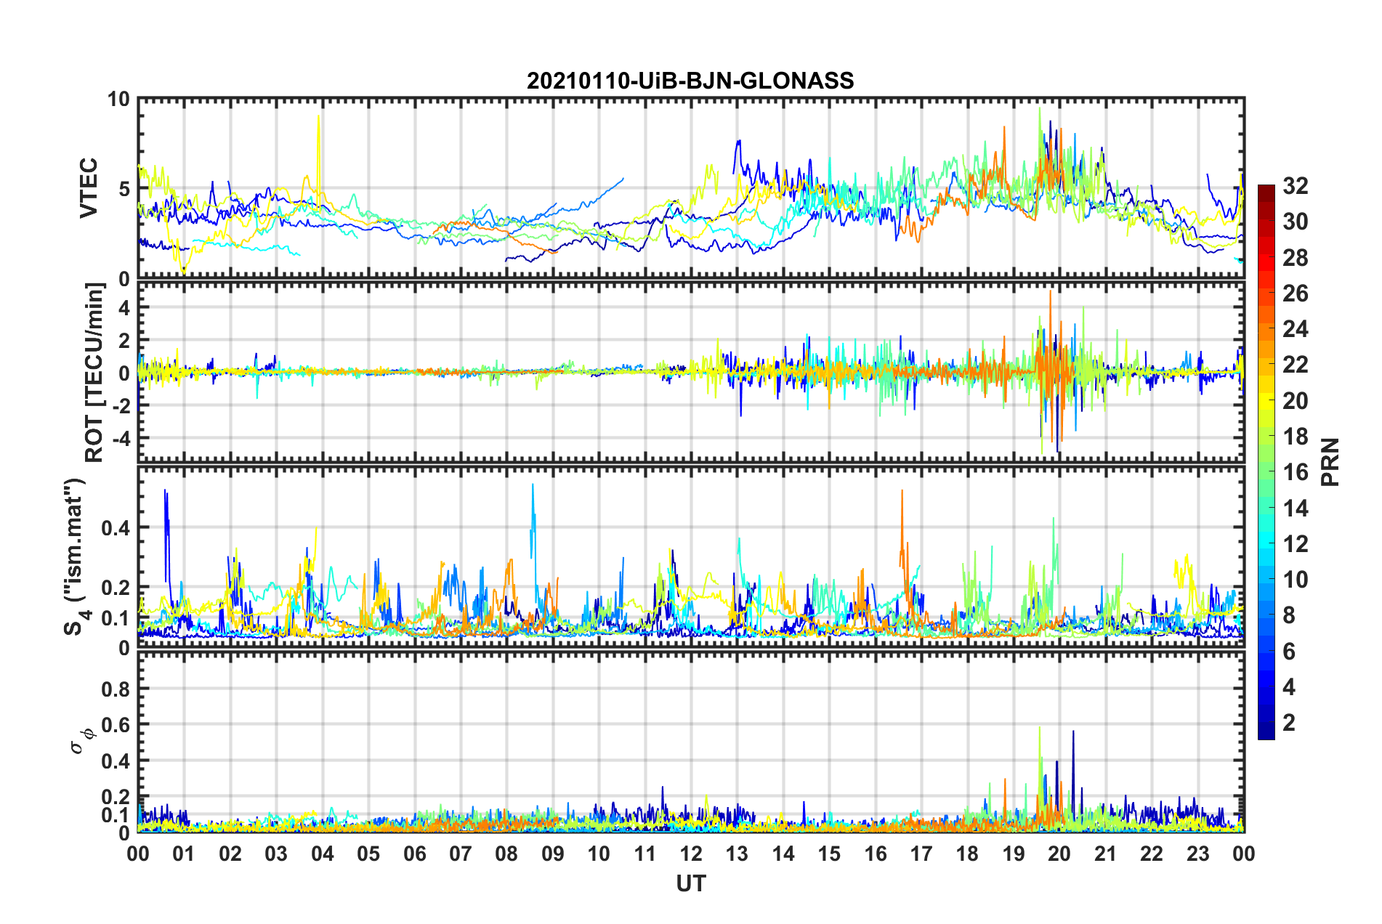Screen dimensions: 1382x924
Task: Click the dark blue bottom of the PRN colorbar
Action: tap(1266, 732)
